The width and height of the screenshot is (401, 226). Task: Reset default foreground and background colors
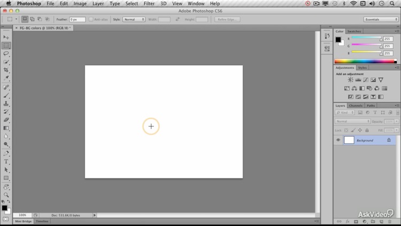click(x=3, y=202)
